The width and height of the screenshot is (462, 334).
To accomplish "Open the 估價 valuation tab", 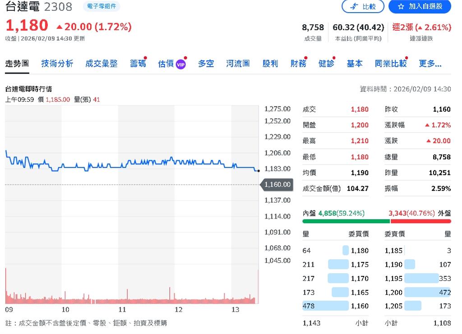I will (x=166, y=64).
